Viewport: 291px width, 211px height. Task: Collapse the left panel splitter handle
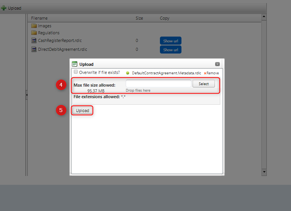pos(26,94)
